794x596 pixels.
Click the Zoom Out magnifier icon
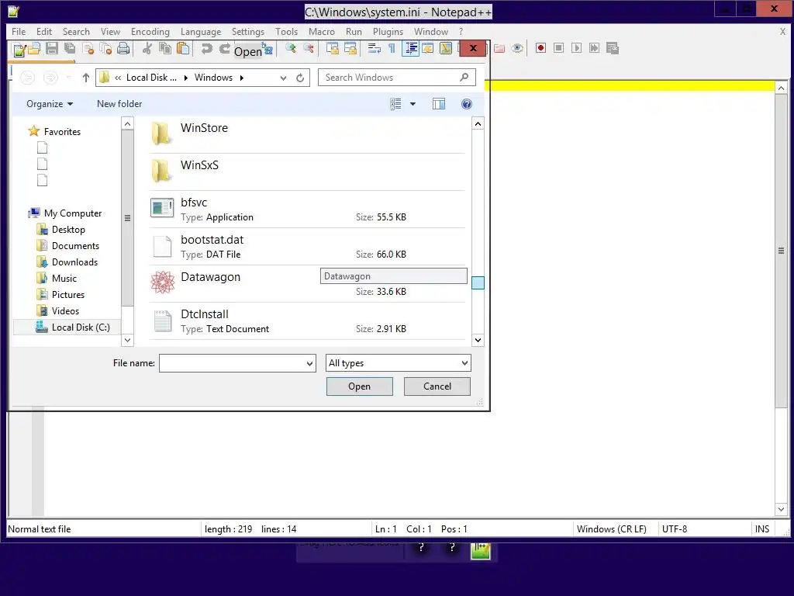[x=309, y=48]
